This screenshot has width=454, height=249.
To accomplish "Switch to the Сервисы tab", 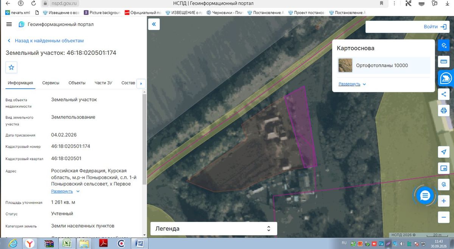I will 51,83.
